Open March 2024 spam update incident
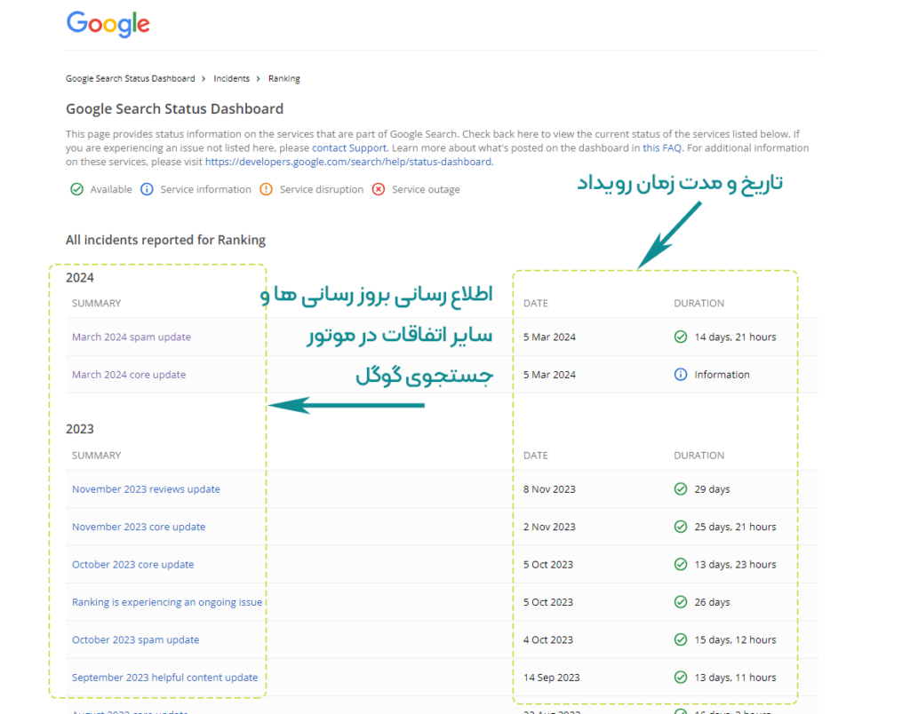Image resolution: width=910 pixels, height=714 pixels. (x=132, y=337)
